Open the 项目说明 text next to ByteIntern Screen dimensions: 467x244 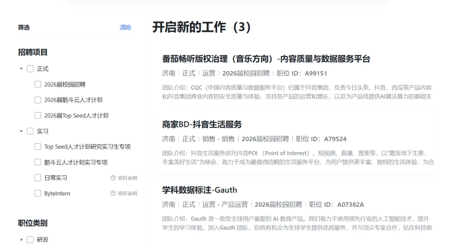[x=127, y=193]
